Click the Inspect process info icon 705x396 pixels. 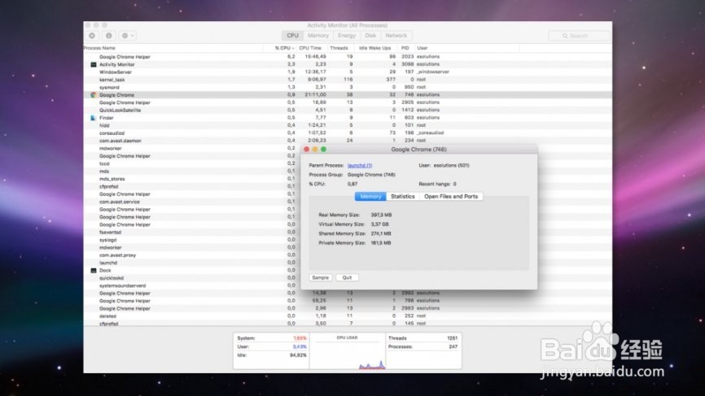109,36
